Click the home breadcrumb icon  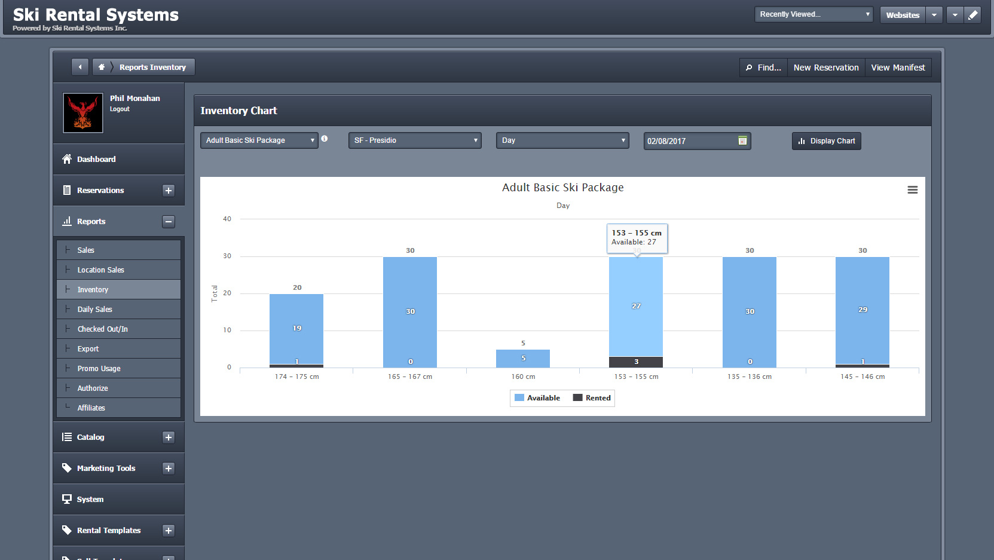[x=102, y=67]
